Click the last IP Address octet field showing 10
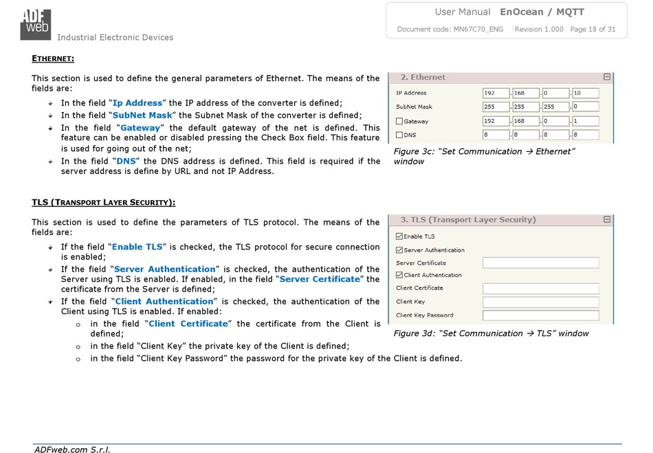 [x=586, y=93]
